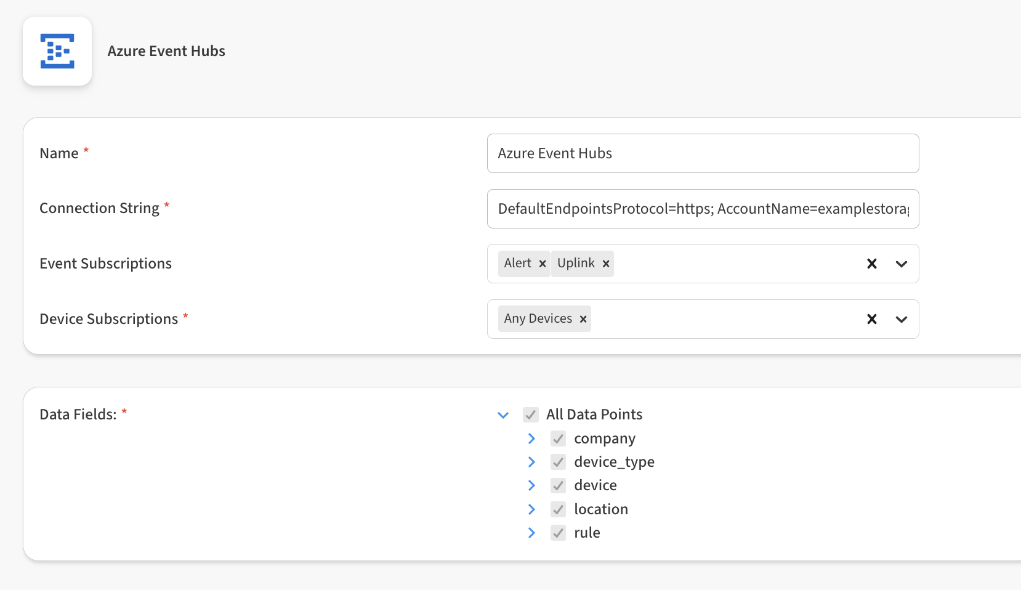1021x590 pixels.
Task: Remove the Uplink tag from Event Subscriptions
Action: (x=606, y=264)
